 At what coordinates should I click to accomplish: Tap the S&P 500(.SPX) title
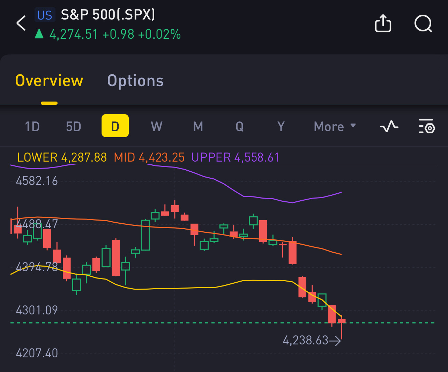[108, 15]
